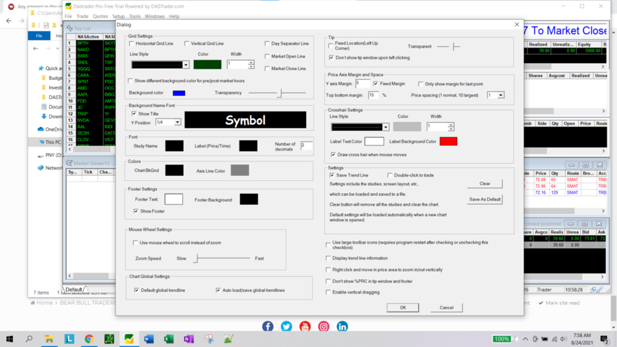
Task: Uncheck the Show Title checkbox
Action: point(134,114)
